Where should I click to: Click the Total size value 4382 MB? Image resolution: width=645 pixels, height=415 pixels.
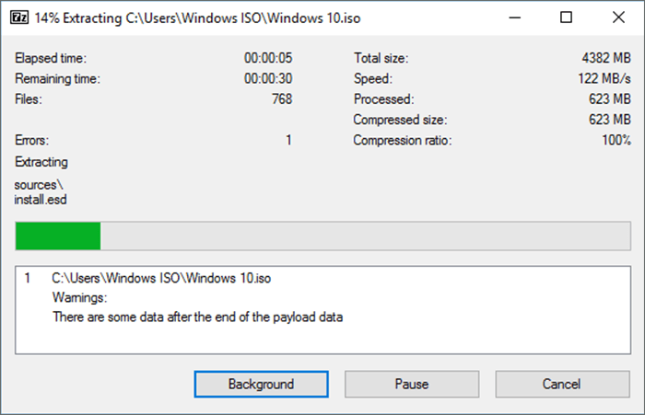[607, 58]
